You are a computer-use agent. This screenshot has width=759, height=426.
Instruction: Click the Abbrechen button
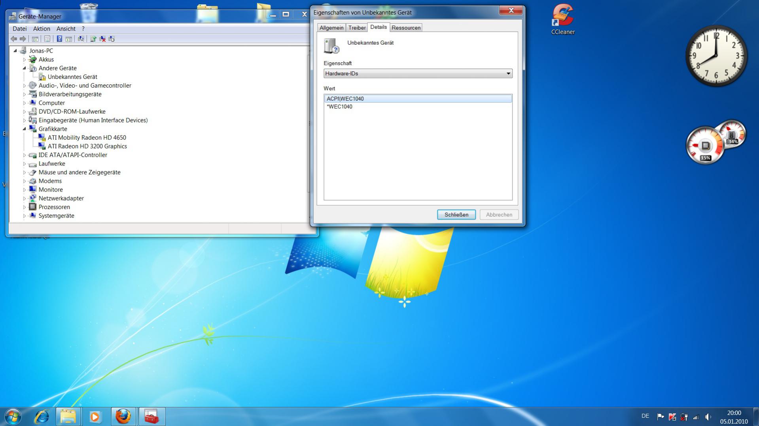[x=499, y=215]
